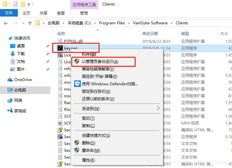Click the properties checkmark icon in title bar
This screenshot has width=232, height=168.
click(x=15, y=4)
